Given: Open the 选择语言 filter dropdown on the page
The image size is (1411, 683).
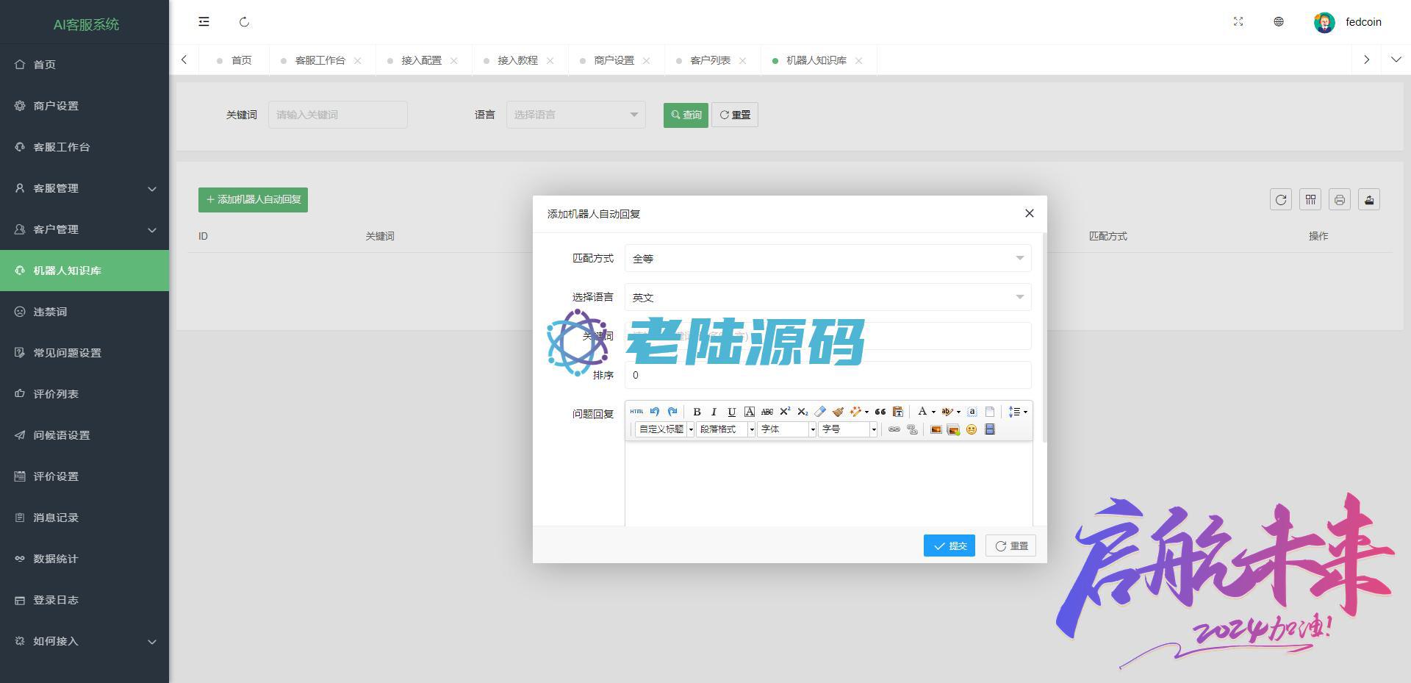Looking at the screenshot, I should tap(576, 115).
